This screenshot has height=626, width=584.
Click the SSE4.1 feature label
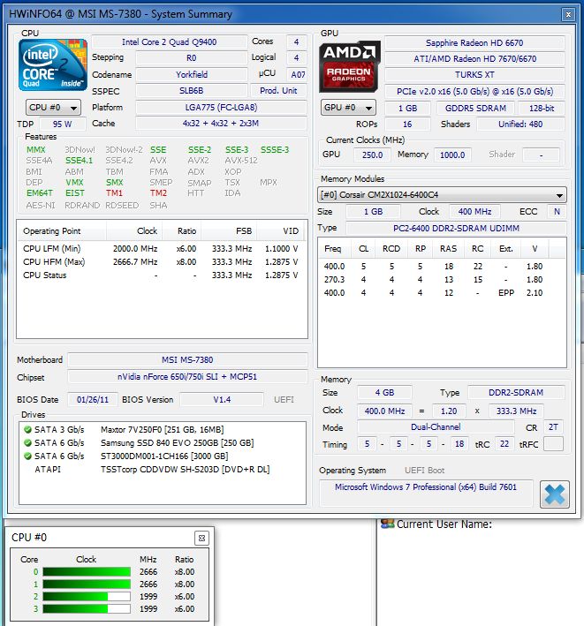click(80, 161)
